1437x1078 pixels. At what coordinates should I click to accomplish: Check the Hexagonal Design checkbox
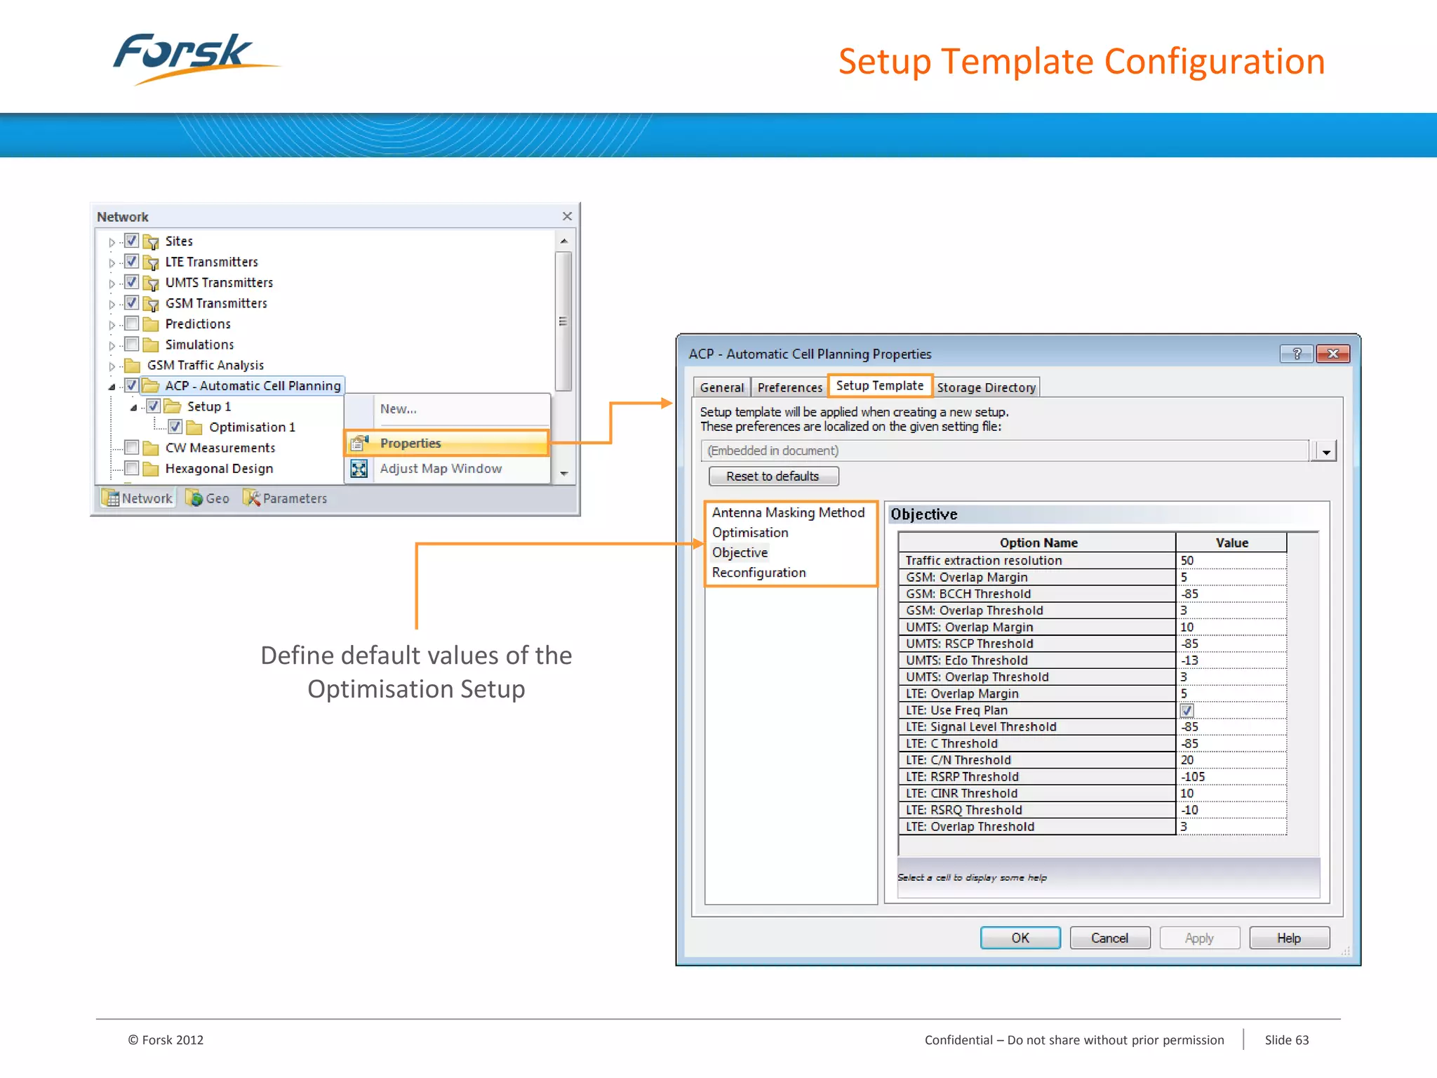[131, 467]
